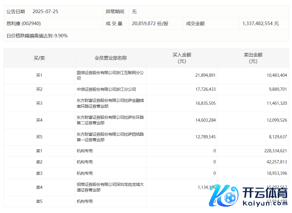The width and height of the screenshot is (292, 213).
Task: Select the 卖出金额 (元) column header
Action: pyautogui.click(x=253, y=58)
